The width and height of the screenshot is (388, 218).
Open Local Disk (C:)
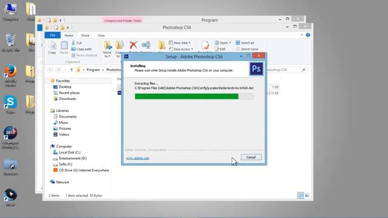[70, 152]
